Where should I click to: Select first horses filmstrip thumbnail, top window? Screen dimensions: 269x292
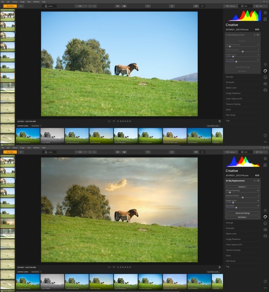point(8,16)
